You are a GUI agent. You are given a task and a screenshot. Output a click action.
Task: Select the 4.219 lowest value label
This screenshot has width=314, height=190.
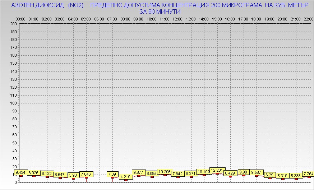pos(125,177)
